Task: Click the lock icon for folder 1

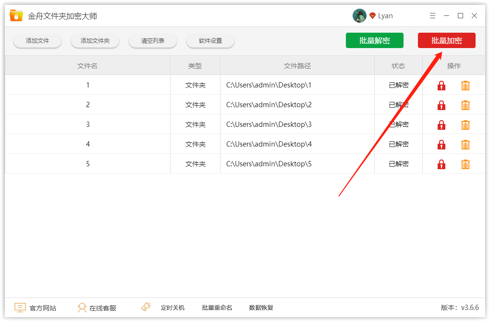Action: point(441,86)
